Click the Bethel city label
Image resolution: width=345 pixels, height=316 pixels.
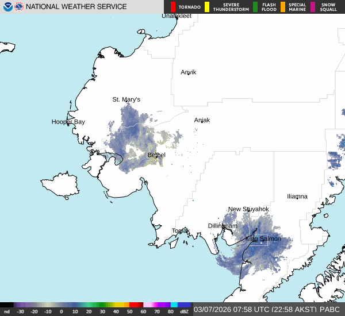pyautogui.click(x=156, y=155)
